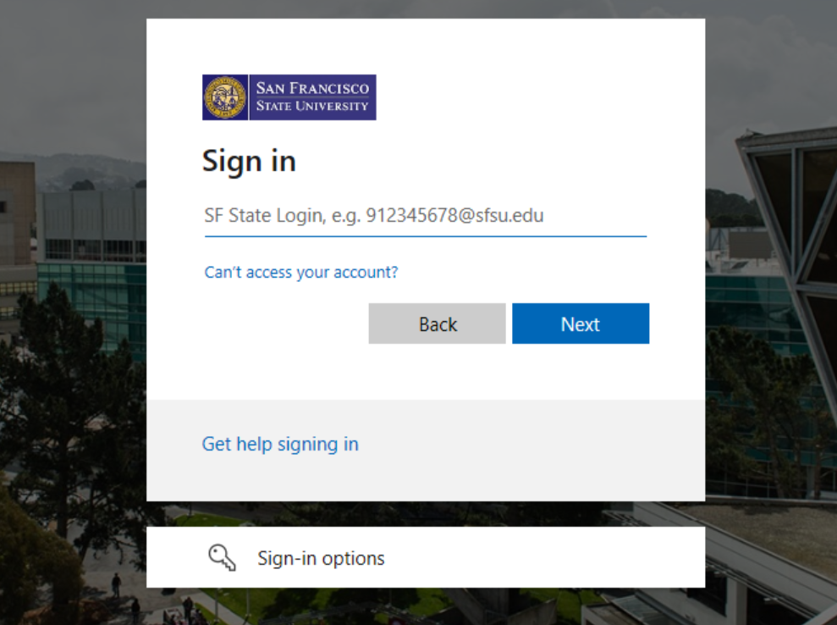Focus the SF State Login email field
The width and height of the screenshot is (837, 625).
pos(425,215)
